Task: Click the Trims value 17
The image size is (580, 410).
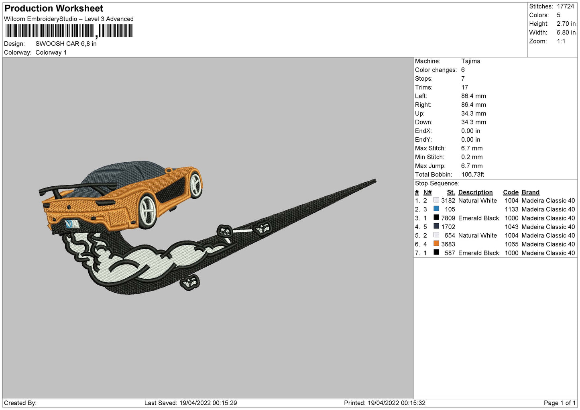Action: (x=465, y=88)
